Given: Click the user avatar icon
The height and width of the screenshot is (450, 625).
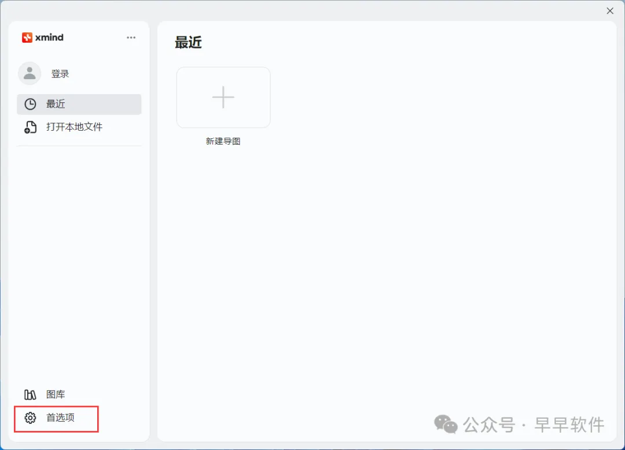Looking at the screenshot, I should coord(30,73).
